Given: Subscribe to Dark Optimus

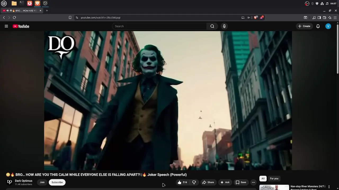Looking at the screenshot, I should point(57,182).
